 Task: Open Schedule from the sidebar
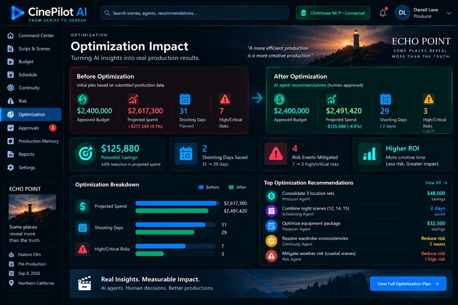pyautogui.click(x=31, y=75)
